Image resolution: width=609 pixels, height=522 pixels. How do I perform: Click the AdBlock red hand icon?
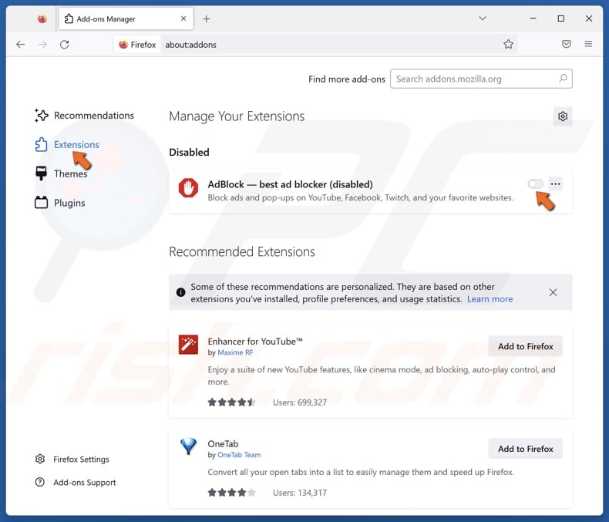(x=188, y=188)
